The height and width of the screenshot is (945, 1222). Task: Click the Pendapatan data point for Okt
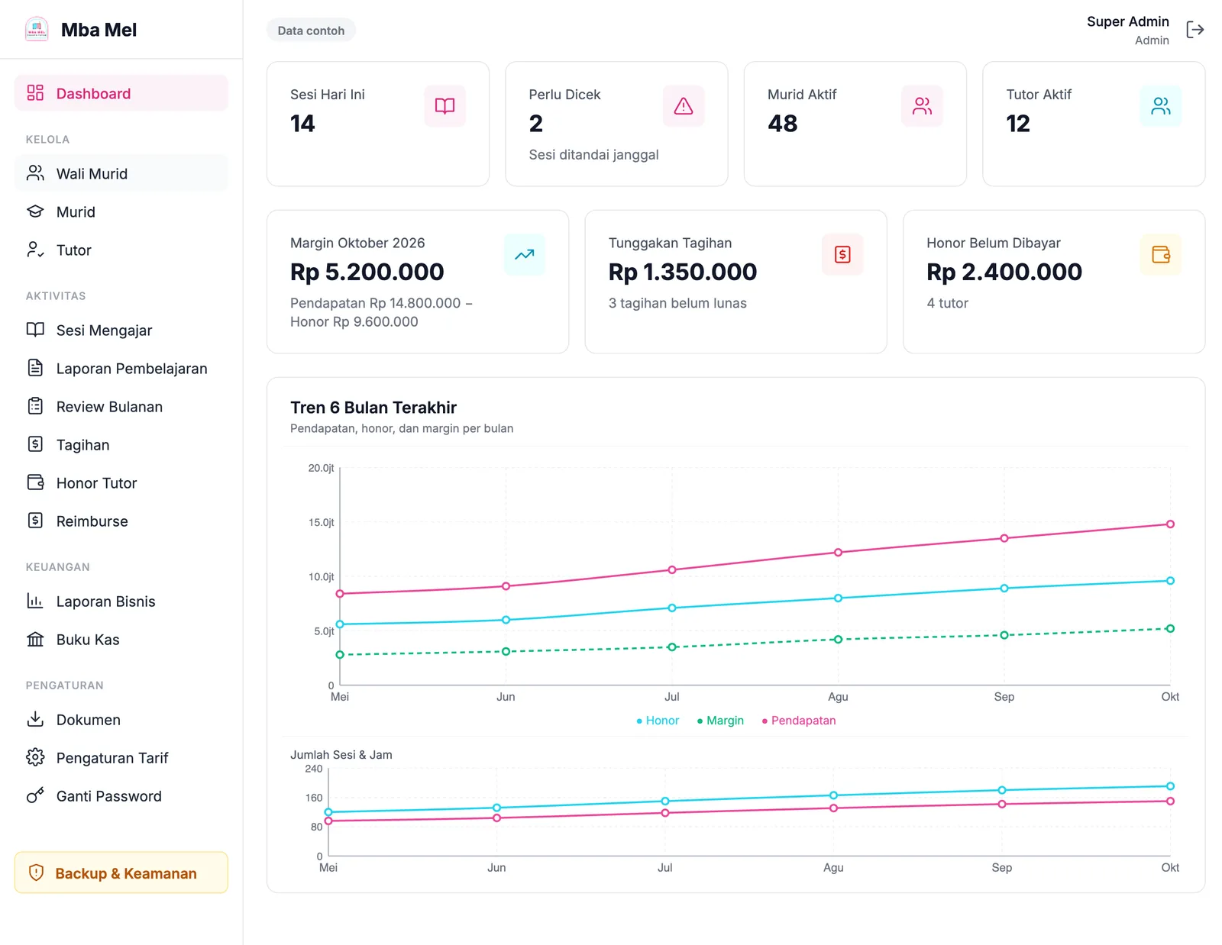tap(1170, 524)
